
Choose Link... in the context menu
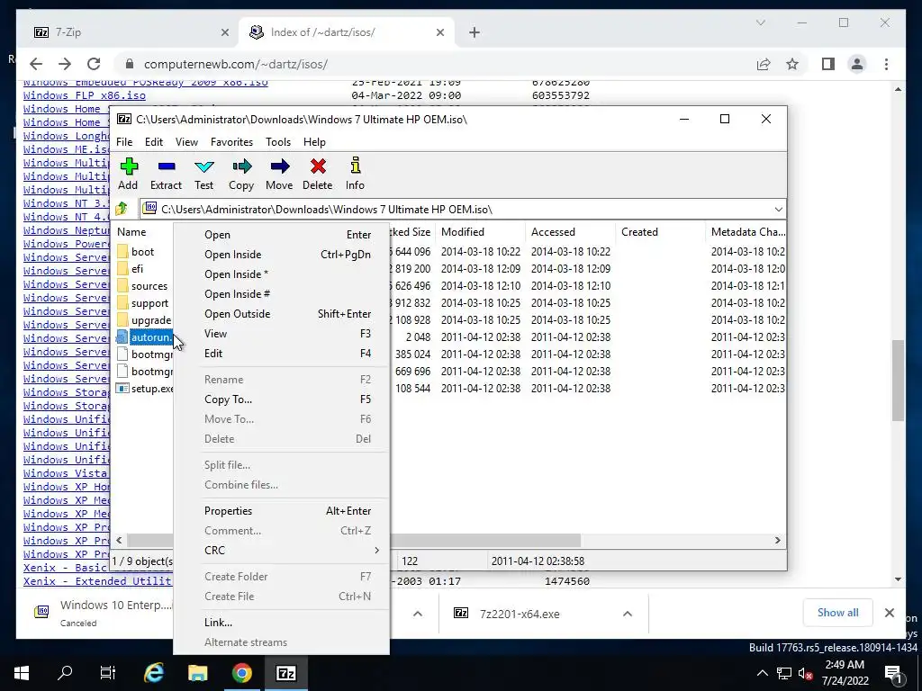click(x=282, y=623)
